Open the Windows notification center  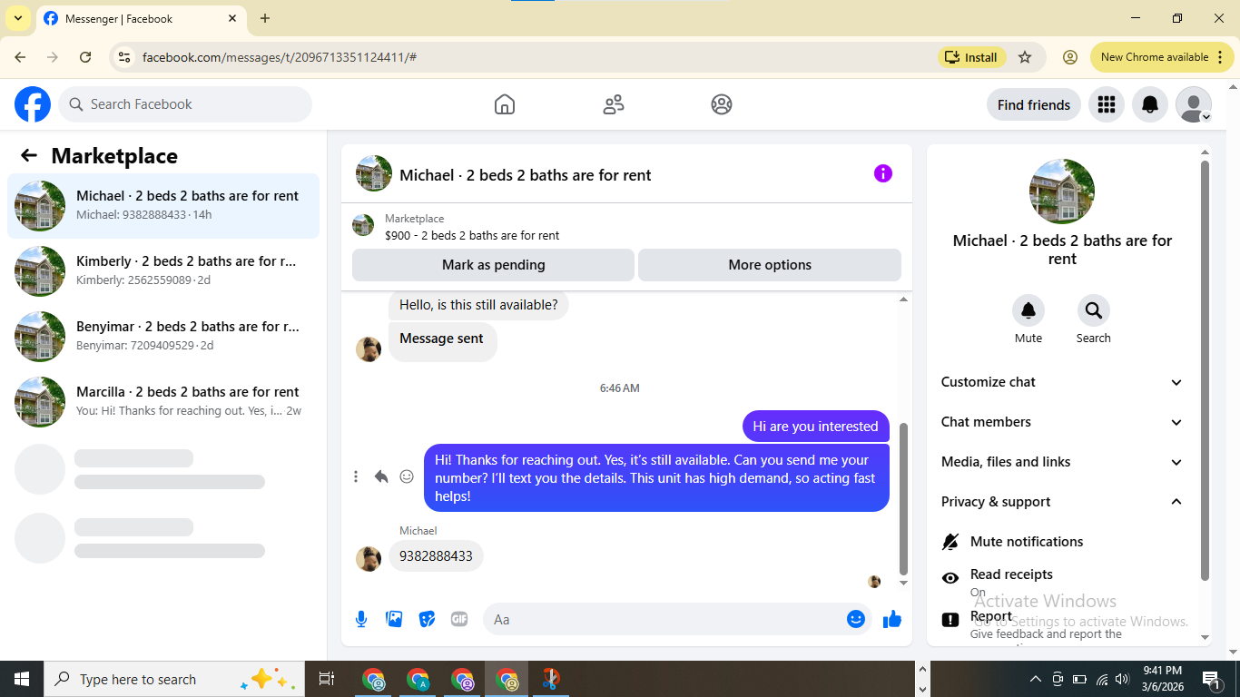coord(1210,679)
